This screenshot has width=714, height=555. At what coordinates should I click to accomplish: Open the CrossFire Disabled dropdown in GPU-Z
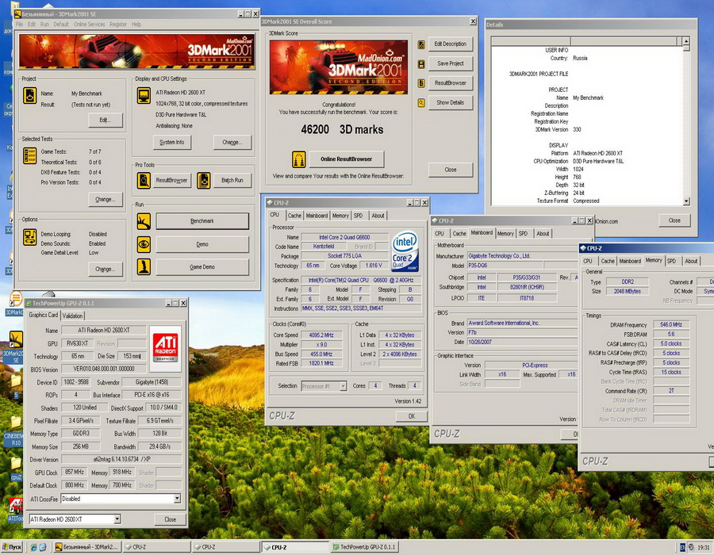pos(177,499)
